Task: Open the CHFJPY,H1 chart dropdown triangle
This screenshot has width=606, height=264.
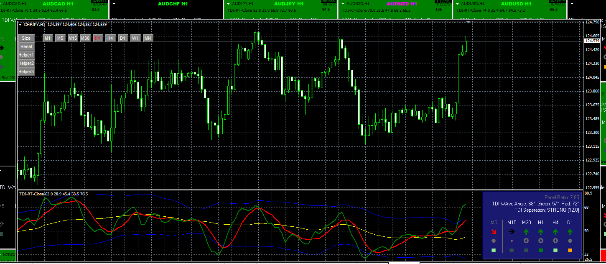Action: click(x=20, y=25)
